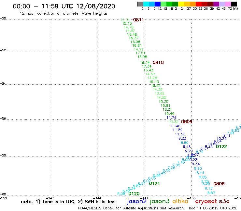The image size is (241, 211).
Task: Click the latitude axis label -56
Action: click(3, 118)
